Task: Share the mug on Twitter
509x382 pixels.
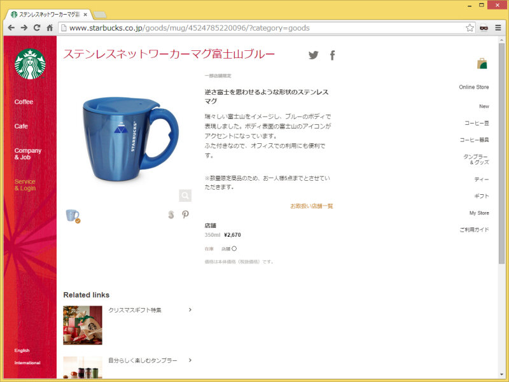Action: pyautogui.click(x=313, y=55)
